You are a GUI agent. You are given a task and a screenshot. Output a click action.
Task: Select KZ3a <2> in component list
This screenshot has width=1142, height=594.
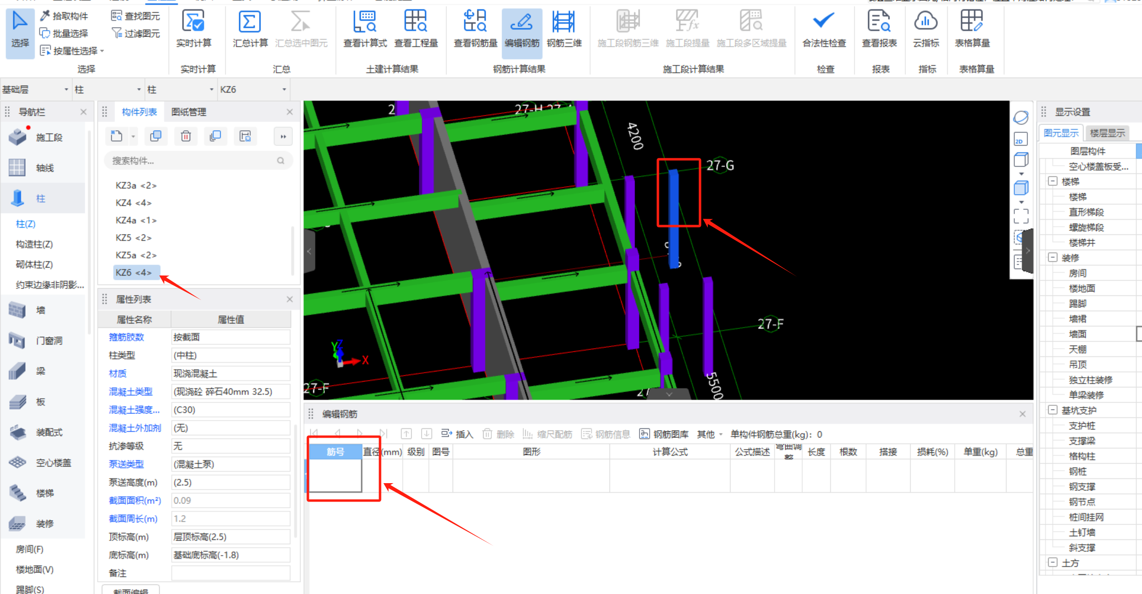tap(136, 185)
